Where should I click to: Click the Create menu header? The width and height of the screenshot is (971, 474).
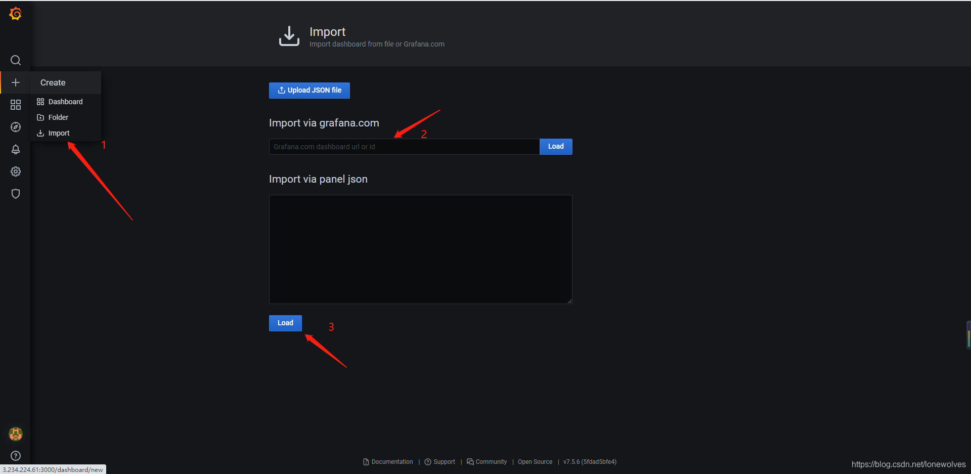click(66, 82)
